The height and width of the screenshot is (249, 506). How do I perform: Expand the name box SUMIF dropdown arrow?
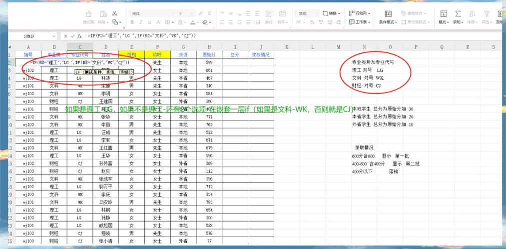[x=53, y=36]
